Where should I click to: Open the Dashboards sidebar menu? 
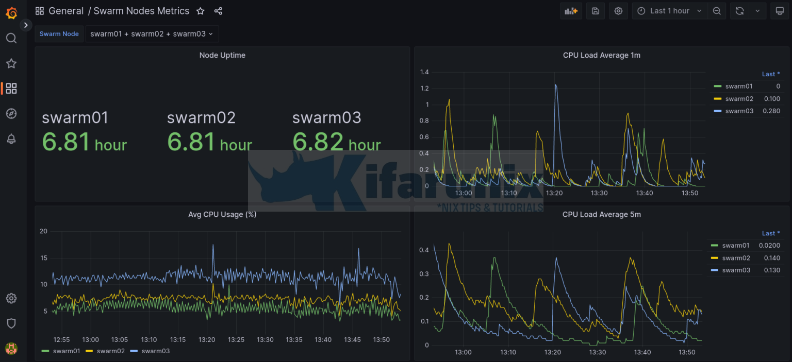[x=11, y=88]
